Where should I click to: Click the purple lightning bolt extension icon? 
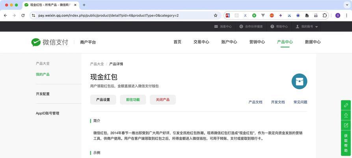pyautogui.click(x=280, y=15)
